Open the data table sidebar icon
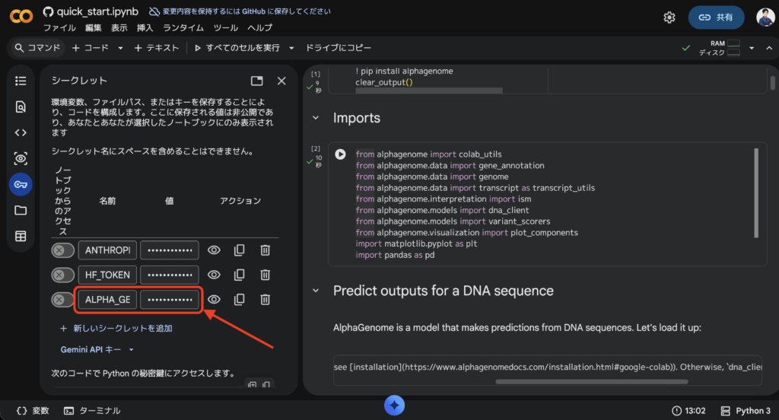This screenshot has height=420, width=779. pos(21,236)
